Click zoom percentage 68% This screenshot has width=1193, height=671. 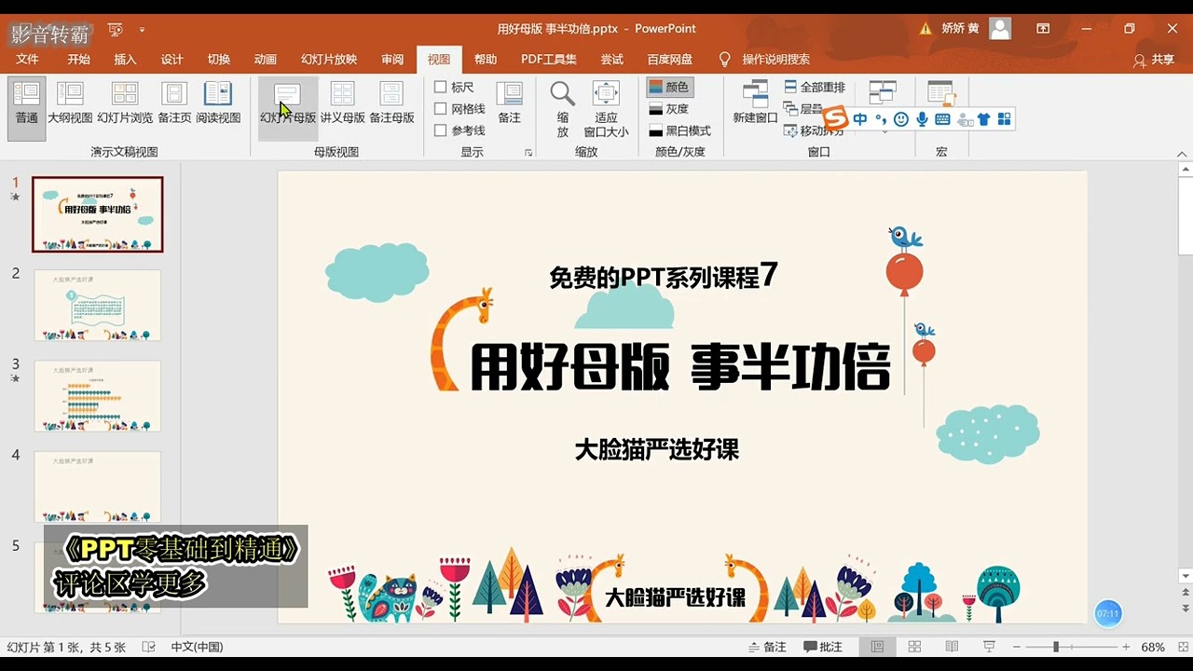(1153, 647)
